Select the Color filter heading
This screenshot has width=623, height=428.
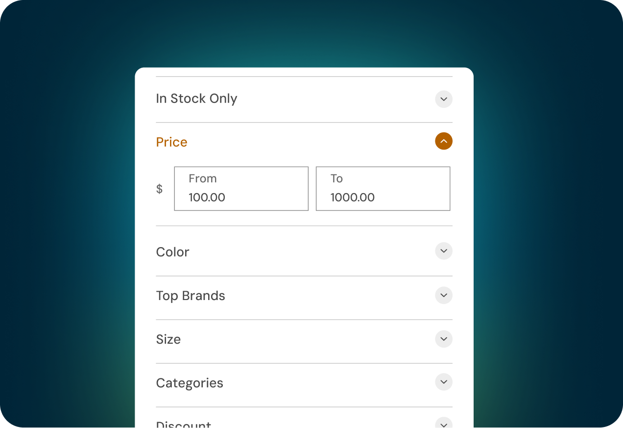172,252
